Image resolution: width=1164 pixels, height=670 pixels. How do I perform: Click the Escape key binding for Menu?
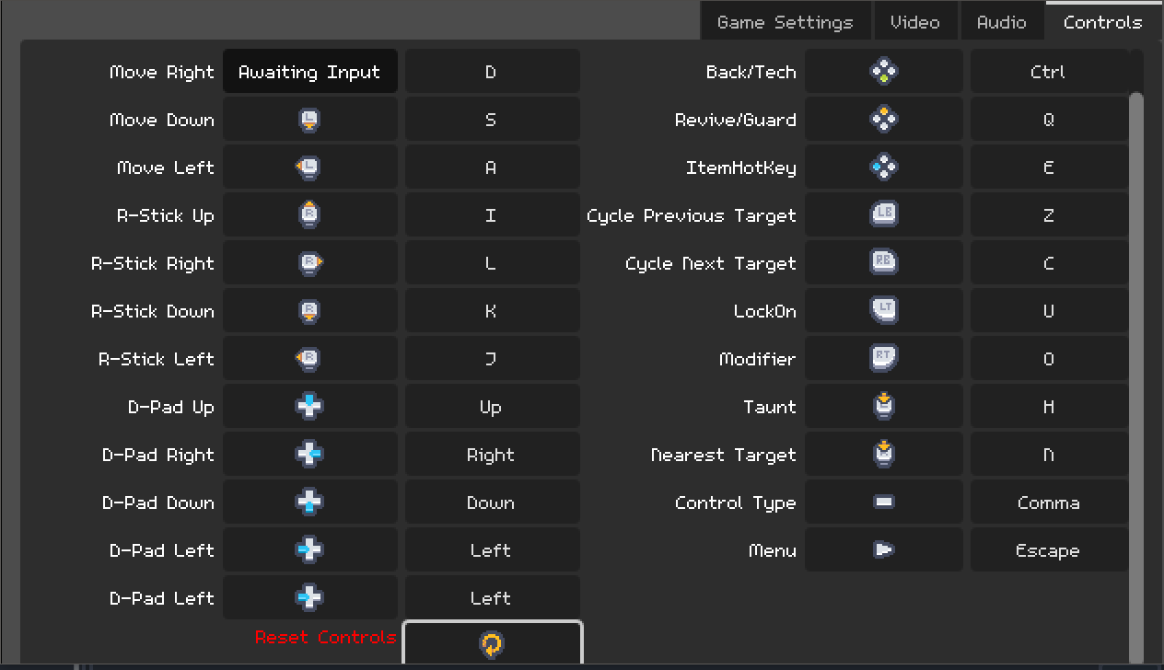[x=1048, y=550]
